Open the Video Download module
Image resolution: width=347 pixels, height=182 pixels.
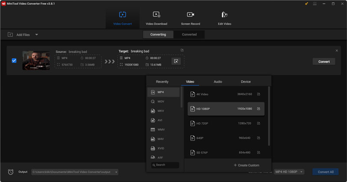[x=157, y=18]
